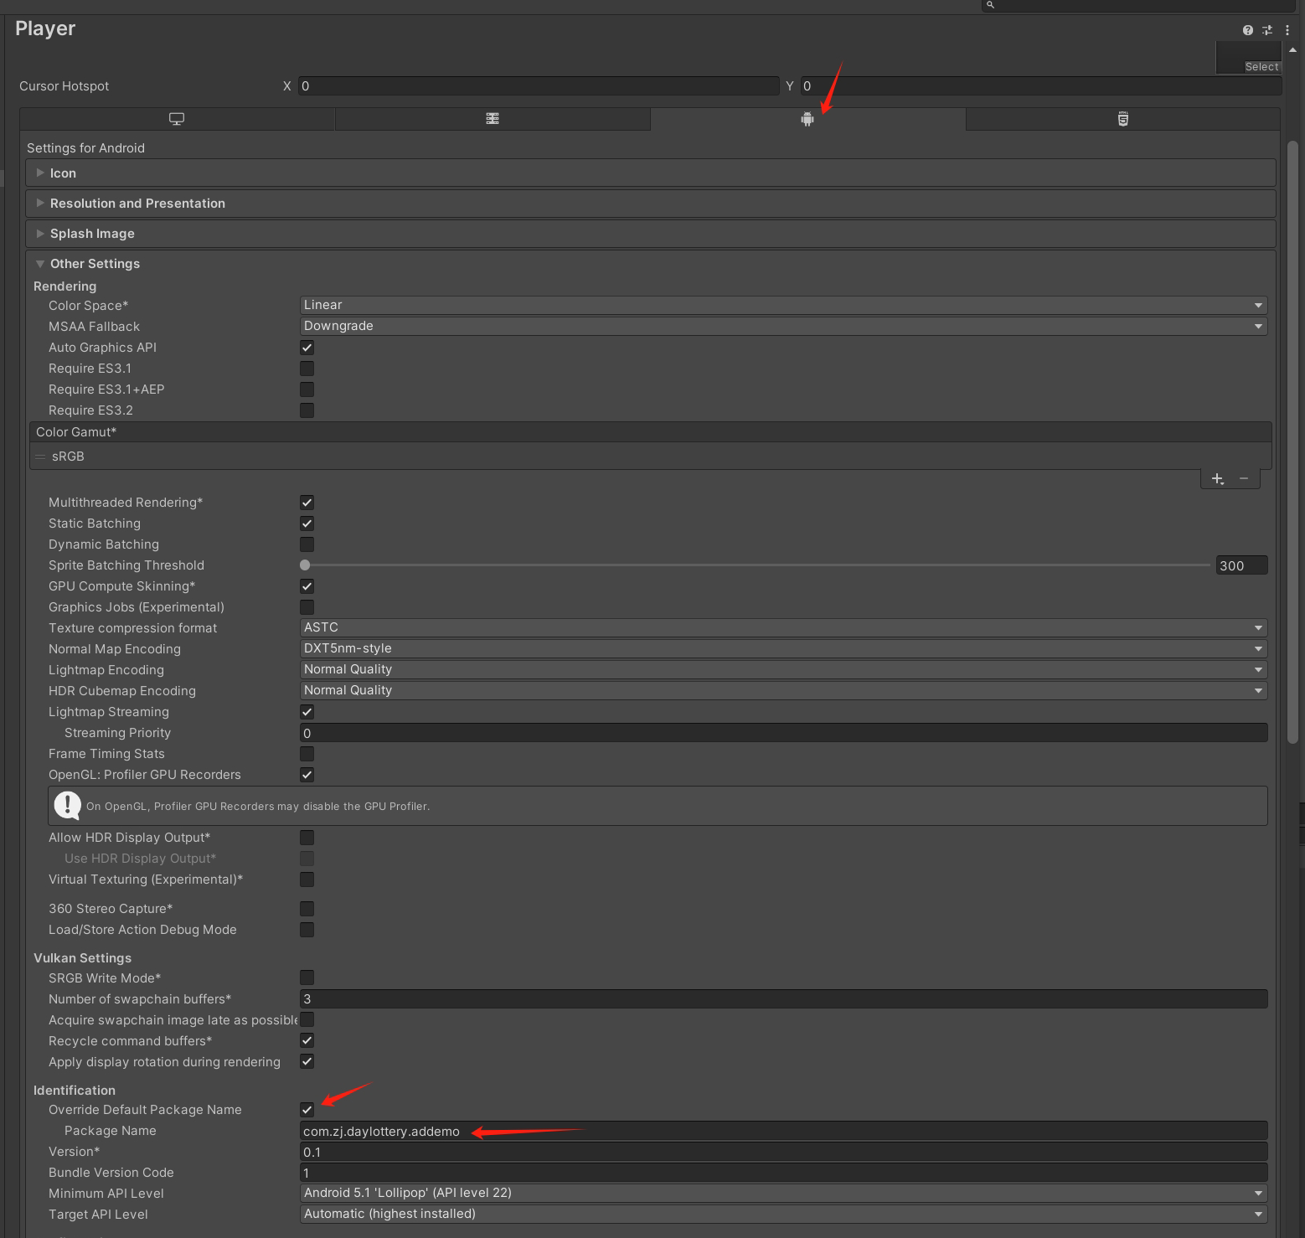Switch to the desktop standalone platform tab
Viewport: 1305px width, 1238px height.
(x=177, y=119)
